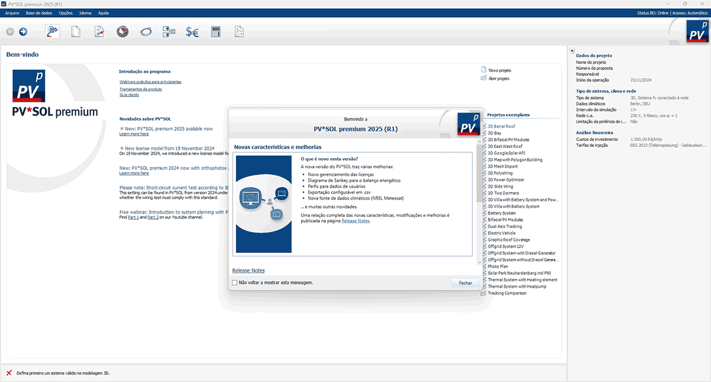Open financial analysis $€ icon
This screenshot has height=382, width=711.
click(192, 32)
